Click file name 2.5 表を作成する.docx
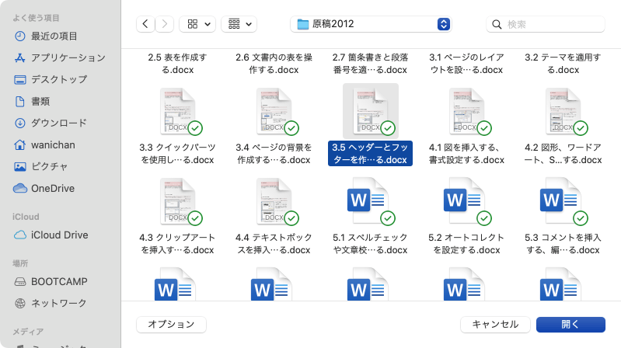This screenshot has height=348, width=621. 178,64
